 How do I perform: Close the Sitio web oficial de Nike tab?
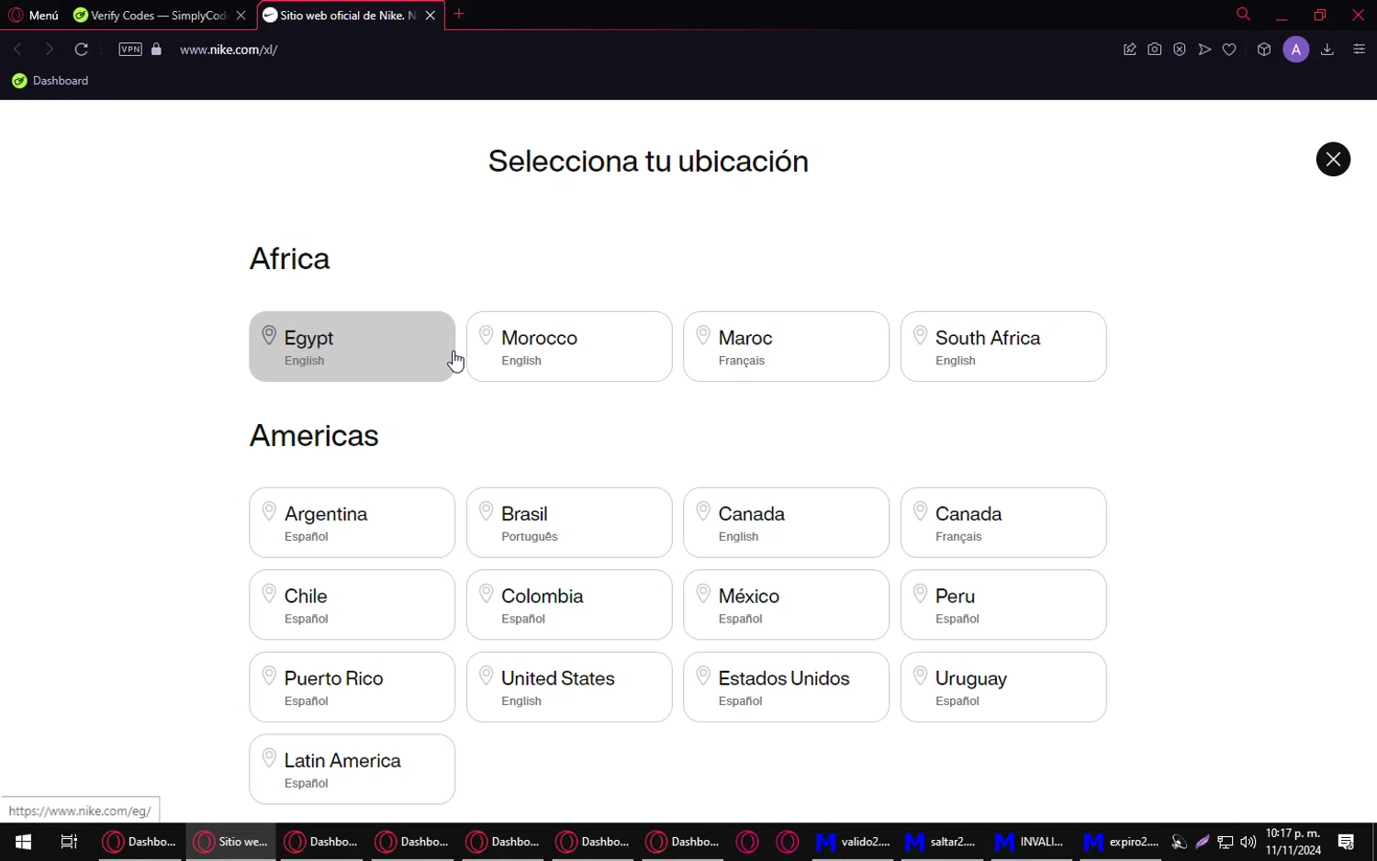(x=431, y=15)
